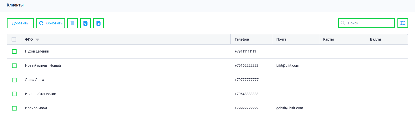Click the Обновить refresh button
Image resolution: width=415 pixels, height=115 pixels.
tap(51, 23)
